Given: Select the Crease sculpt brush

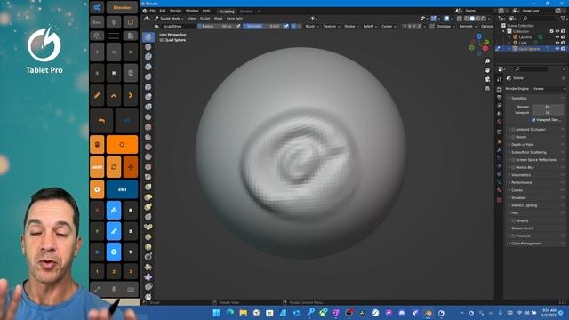Looking at the screenshot, I should coord(148,116).
